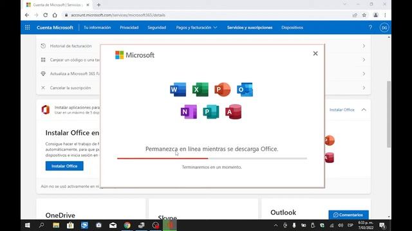
Task: Open the Dispositivos tab
Action: pyautogui.click(x=292, y=28)
